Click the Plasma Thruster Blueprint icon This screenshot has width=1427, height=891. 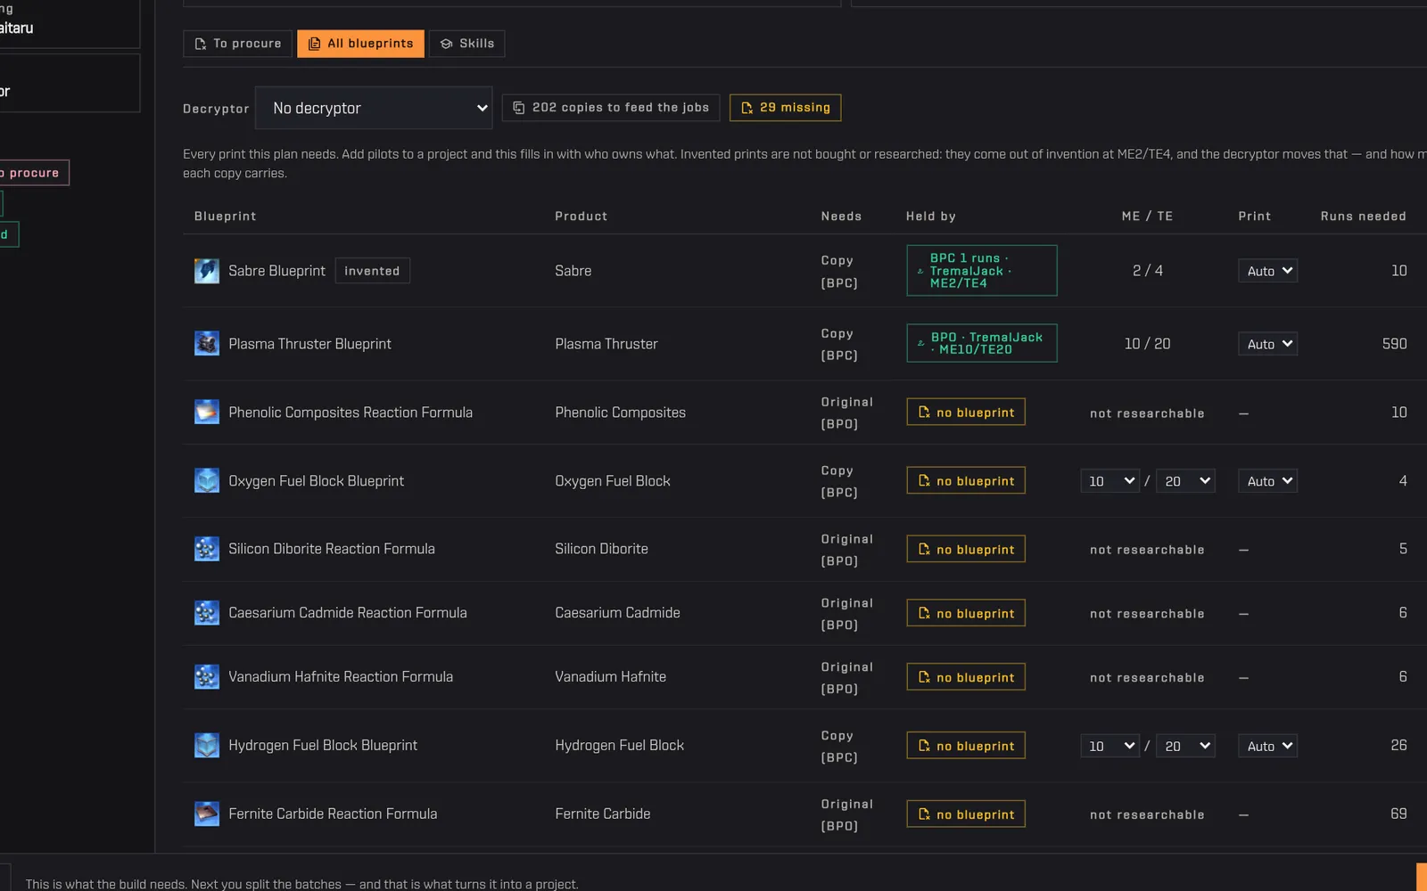[207, 344]
